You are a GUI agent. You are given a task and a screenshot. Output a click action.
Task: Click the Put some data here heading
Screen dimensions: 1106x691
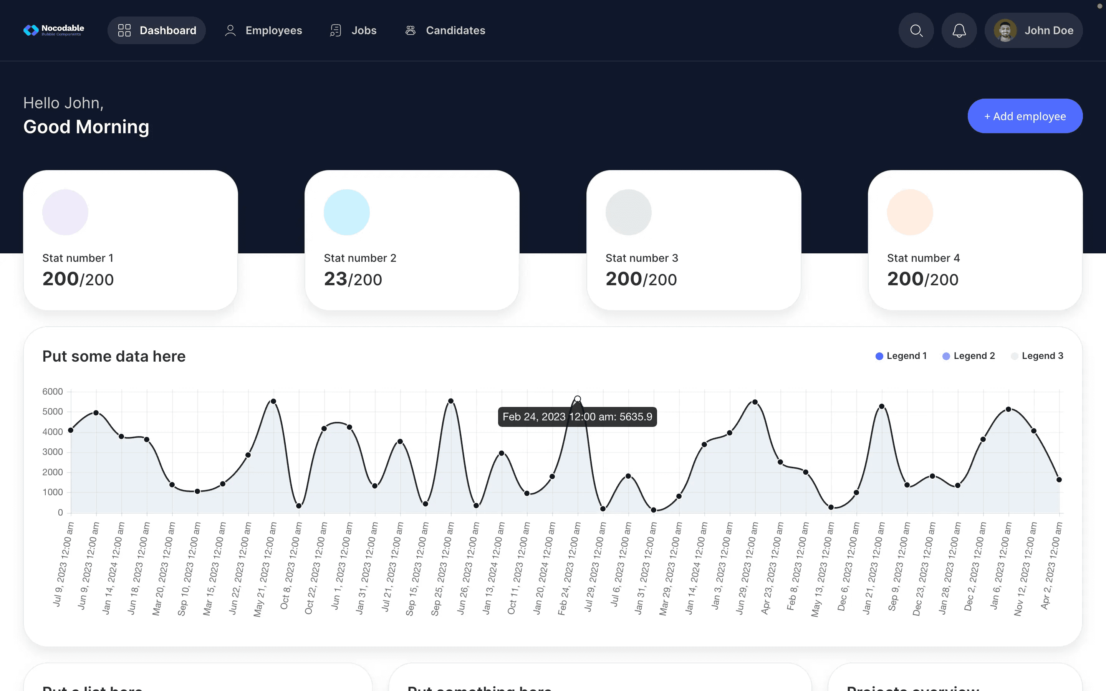(x=114, y=356)
